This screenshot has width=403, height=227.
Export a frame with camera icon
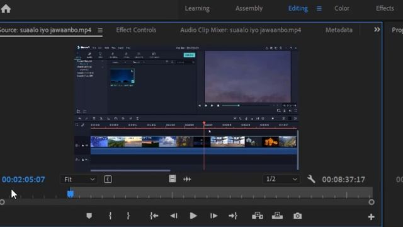[x=297, y=216]
